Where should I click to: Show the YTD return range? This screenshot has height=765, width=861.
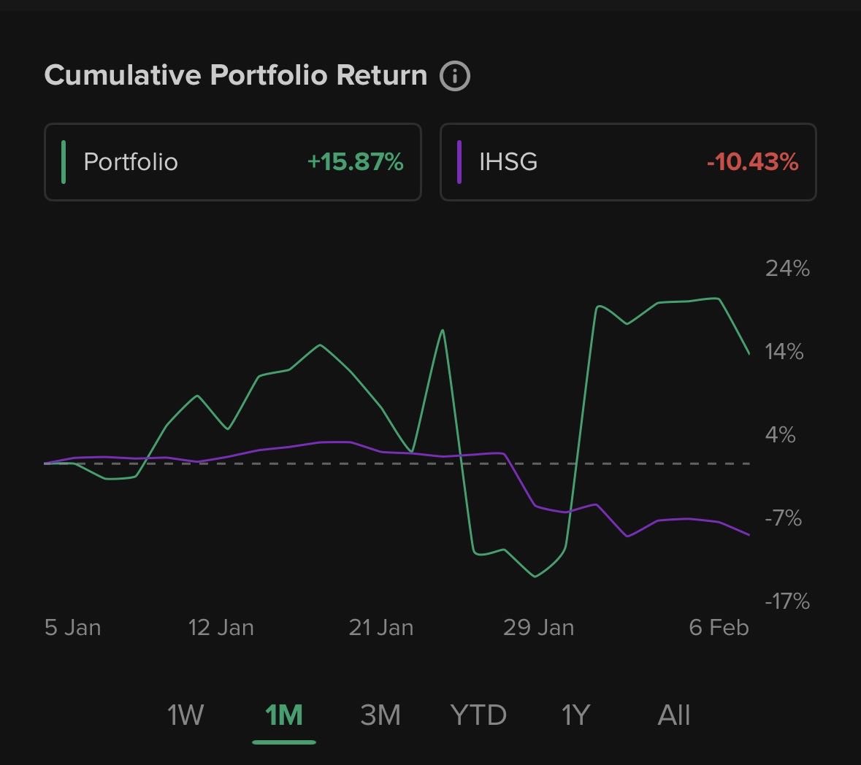pos(478,715)
